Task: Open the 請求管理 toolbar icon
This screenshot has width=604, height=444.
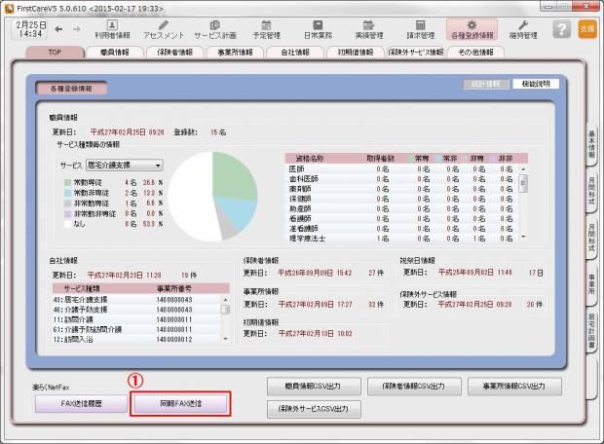Action: pyautogui.click(x=421, y=28)
